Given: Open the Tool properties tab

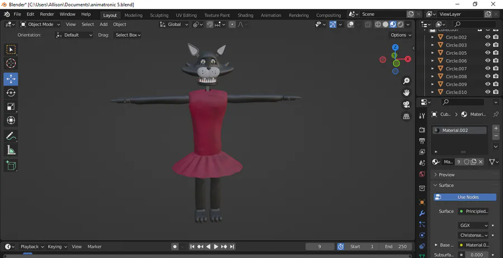Looking at the screenshot, I should click(422, 116).
